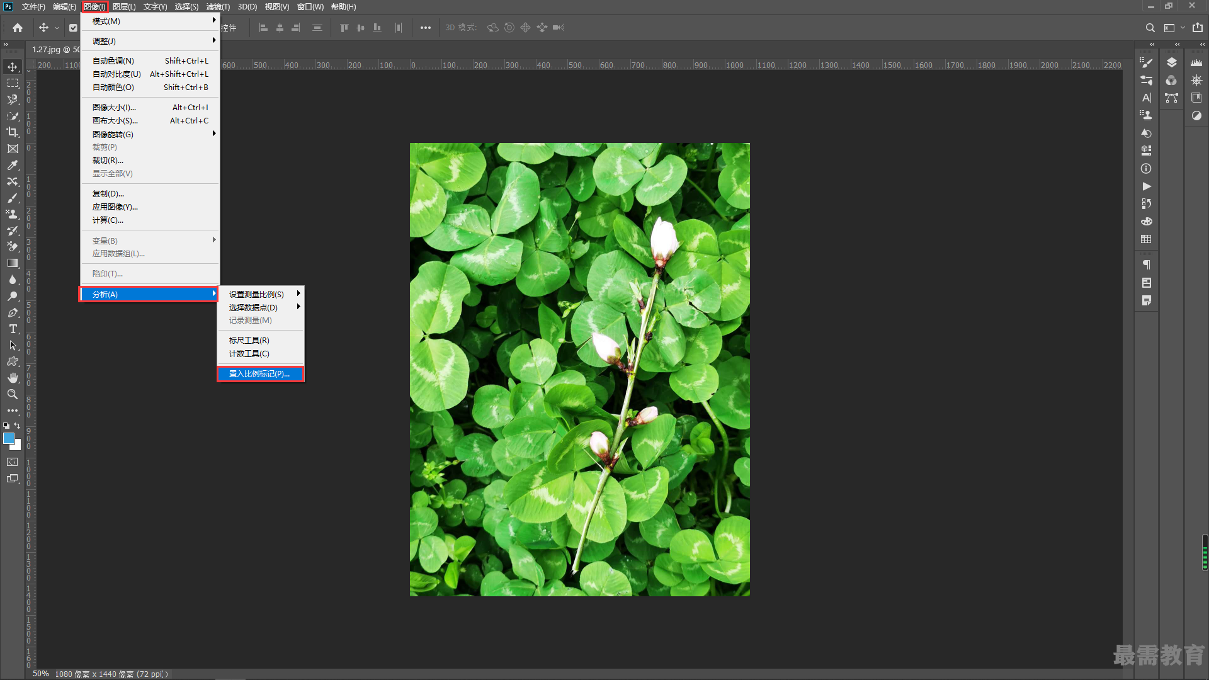
Task: Open the Search icon at top right
Action: (1150, 28)
